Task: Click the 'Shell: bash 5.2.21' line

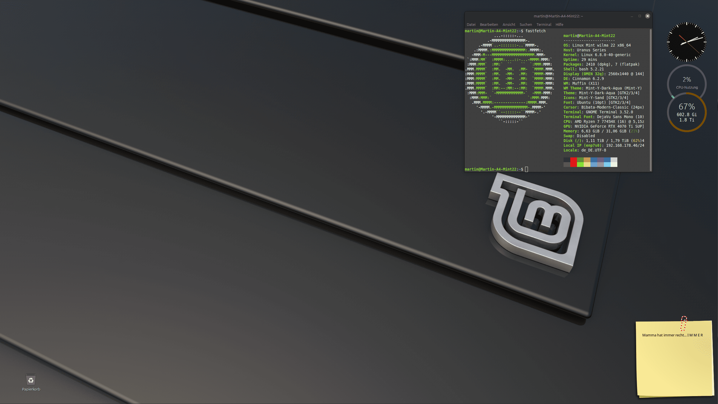Action: click(x=583, y=69)
